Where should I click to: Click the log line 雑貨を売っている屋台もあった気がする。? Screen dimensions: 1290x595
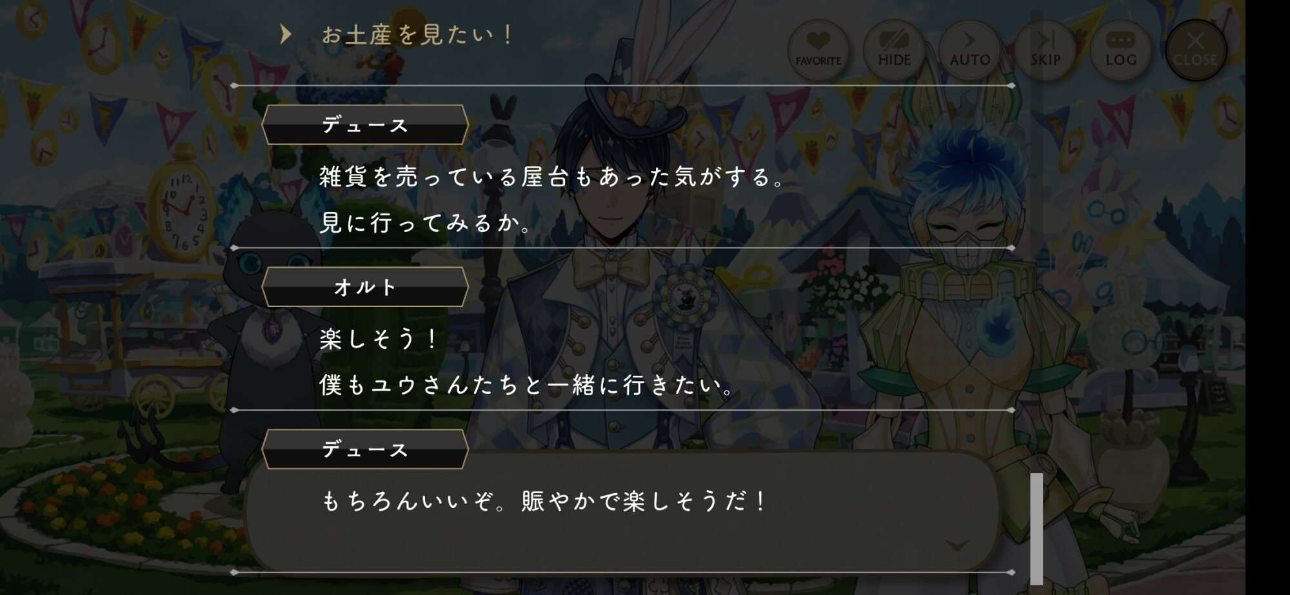click(x=553, y=177)
